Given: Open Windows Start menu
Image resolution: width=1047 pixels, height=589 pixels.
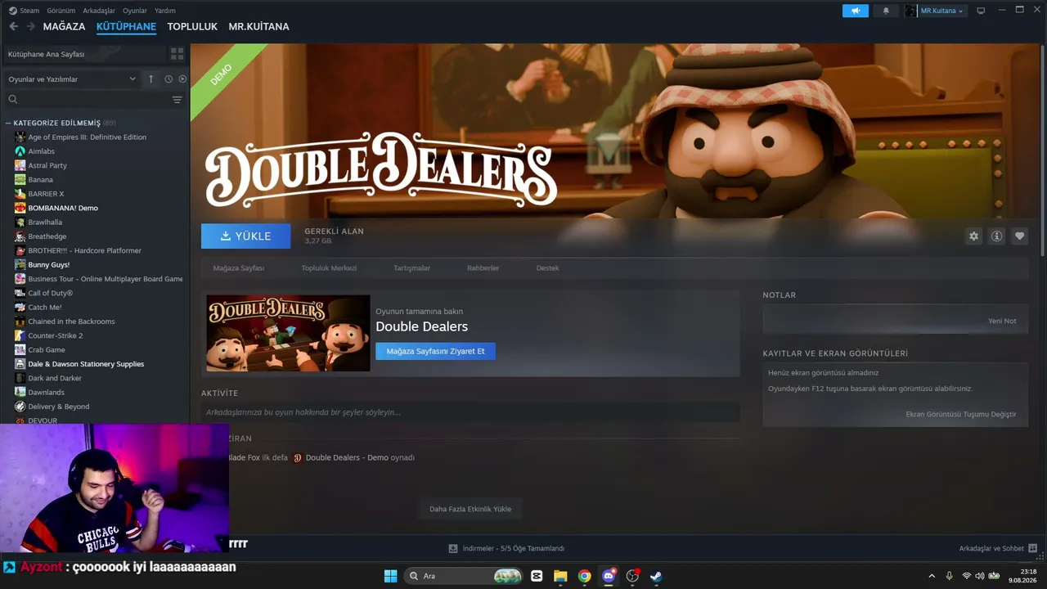Looking at the screenshot, I should click(390, 576).
